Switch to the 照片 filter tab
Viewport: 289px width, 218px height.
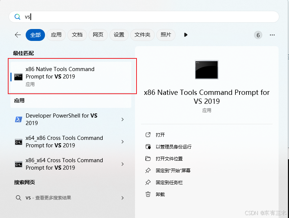click(166, 35)
